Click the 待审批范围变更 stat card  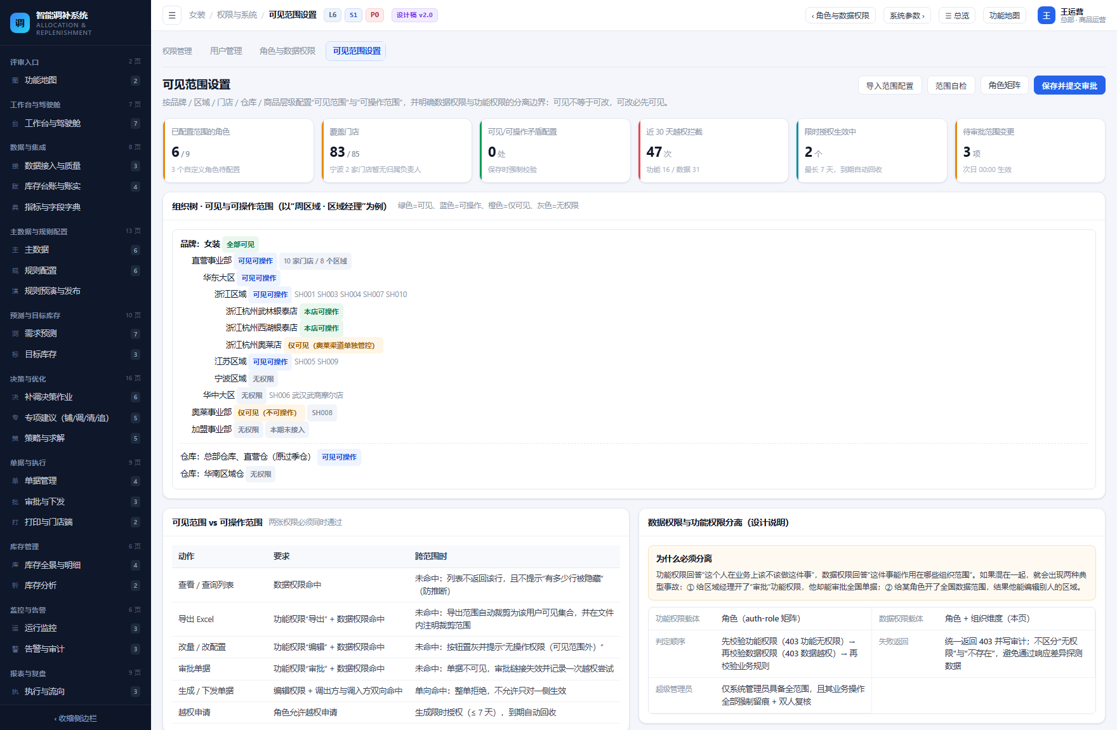click(x=1030, y=150)
